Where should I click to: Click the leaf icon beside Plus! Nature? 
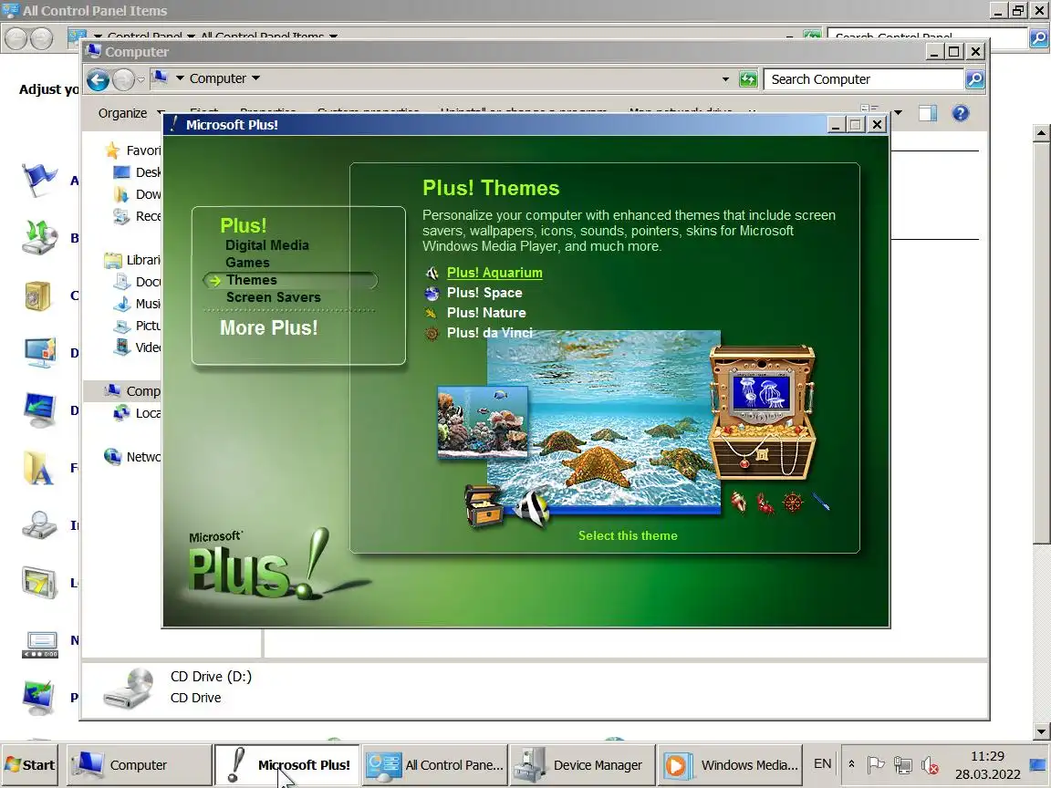[431, 313]
